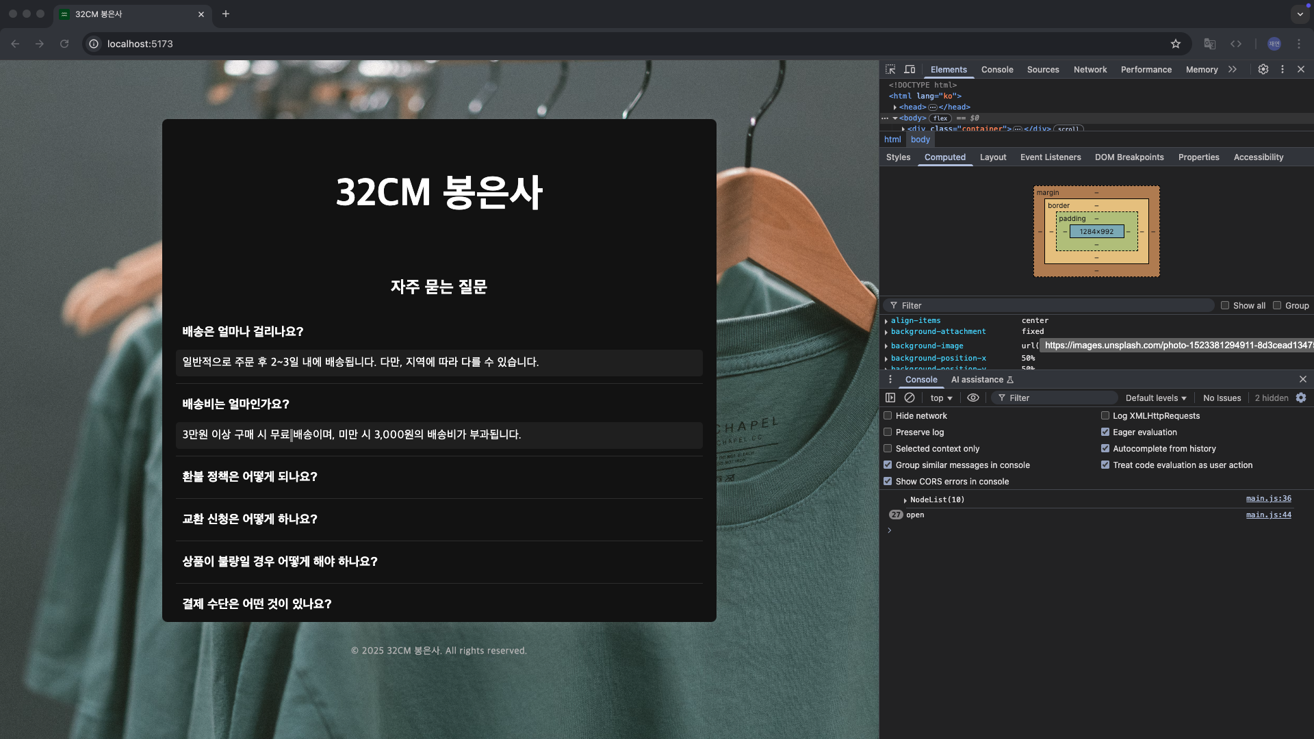1314x739 pixels.
Task: Create a live expression eye icon
Action: click(973, 398)
